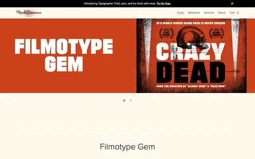The image size is (255, 159).
Task: Open the Services menu item
Action: pyautogui.click(x=209, y=13)
